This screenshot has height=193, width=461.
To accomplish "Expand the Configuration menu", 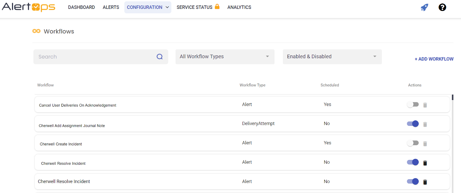I will (148, 7).
